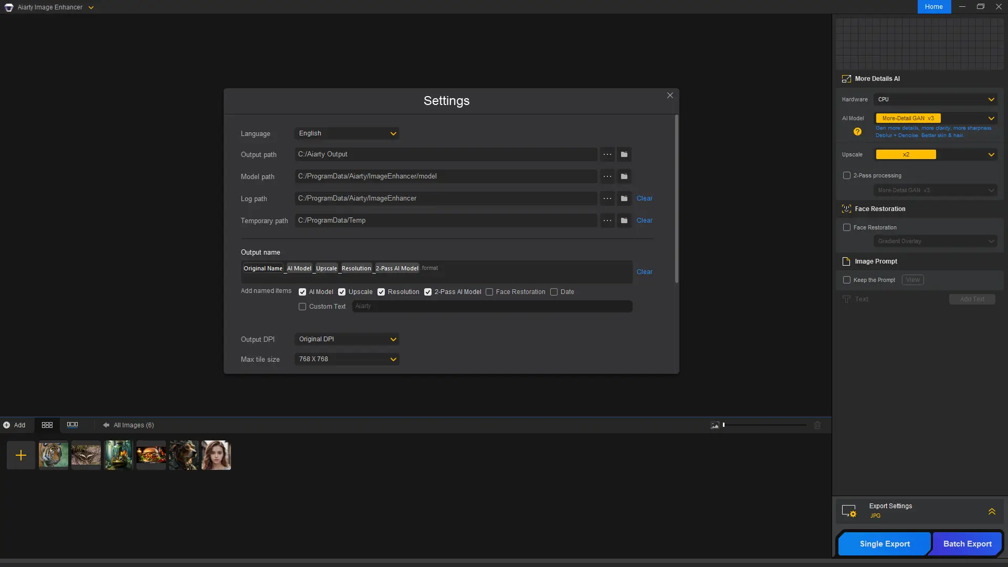Click the browse dots button for Model path
1008x567 pixels.
607,176
